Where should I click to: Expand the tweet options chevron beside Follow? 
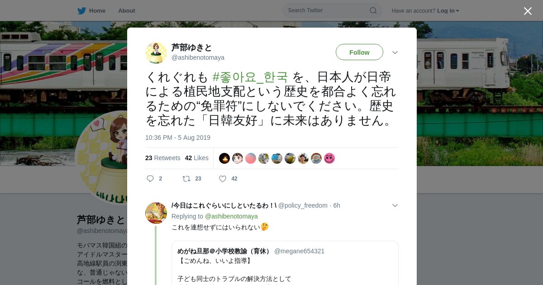pyautogui.click(x=395, y=52)
